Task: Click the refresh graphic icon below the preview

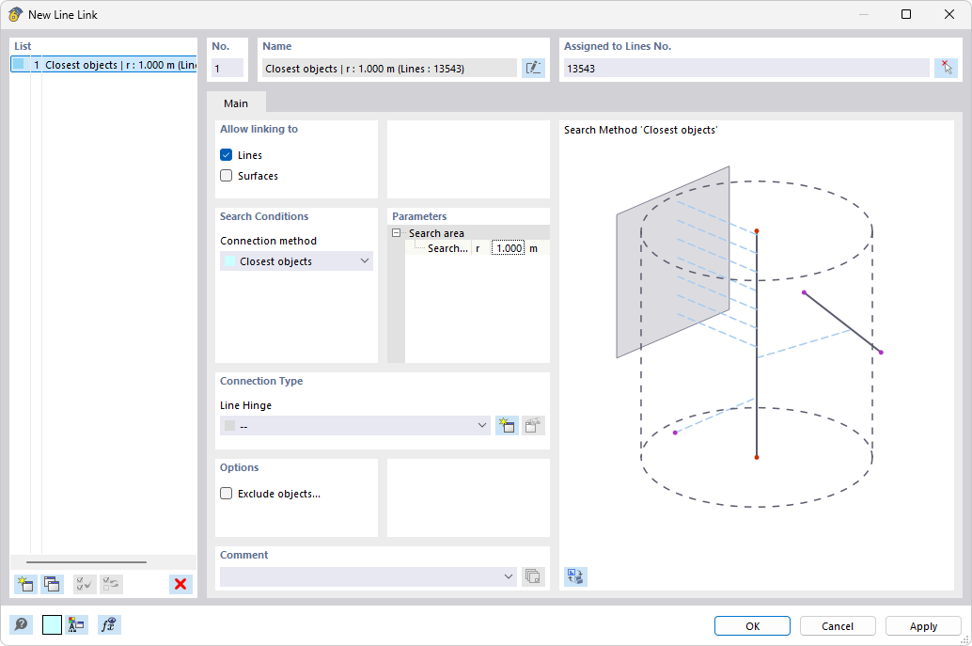Action: (x=575, y=576)
